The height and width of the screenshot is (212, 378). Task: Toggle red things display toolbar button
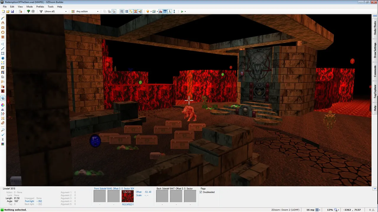click(160, 11)
